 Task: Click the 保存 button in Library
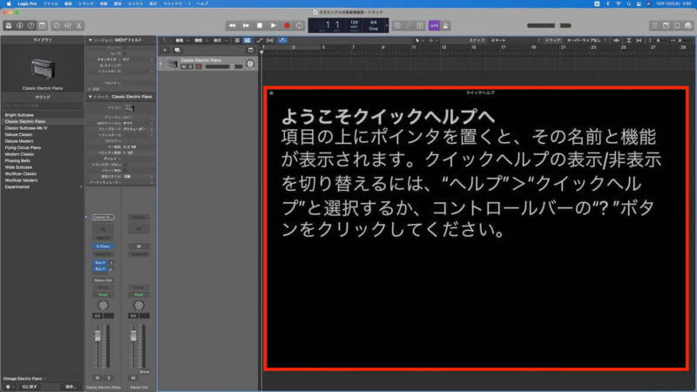[x=71, y=386]
